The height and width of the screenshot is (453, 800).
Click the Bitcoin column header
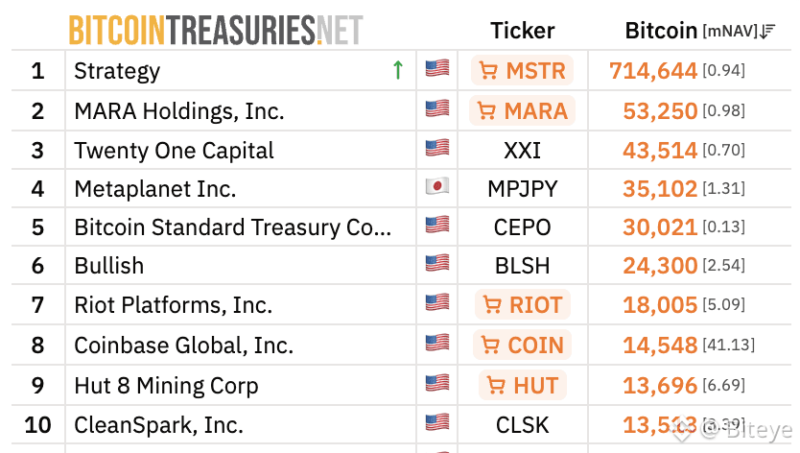click(x=661, y=31)
